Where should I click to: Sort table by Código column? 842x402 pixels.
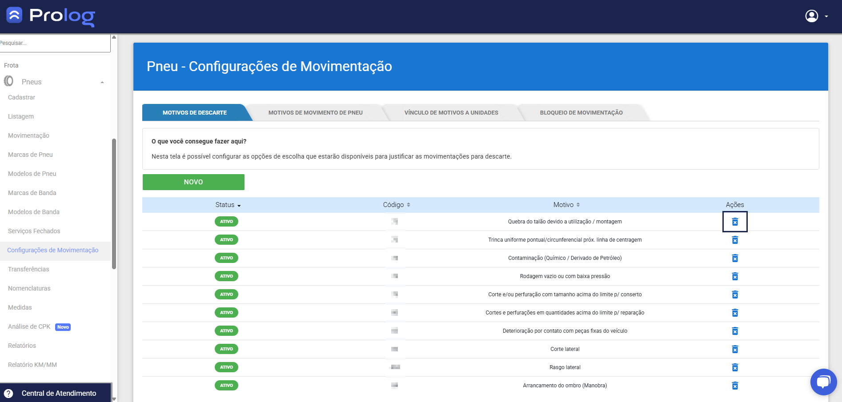pos(396,205)
